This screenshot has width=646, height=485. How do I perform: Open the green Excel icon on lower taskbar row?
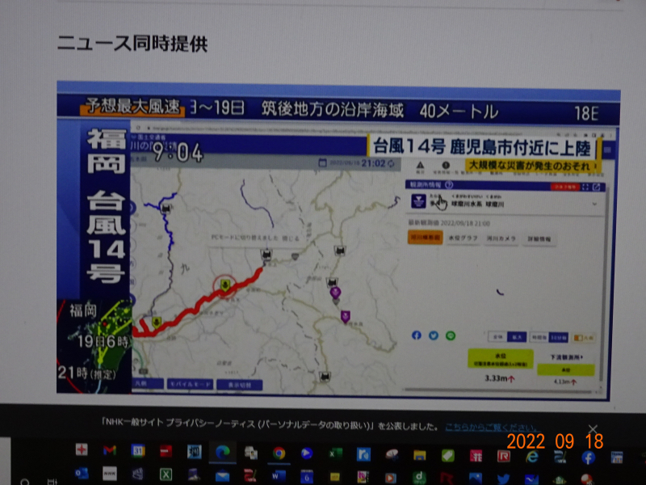(x=166, y=474)
